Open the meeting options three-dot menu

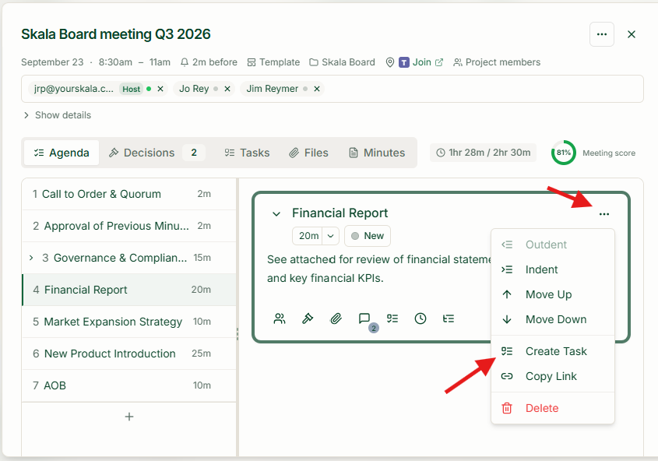[x=602, y=34]
